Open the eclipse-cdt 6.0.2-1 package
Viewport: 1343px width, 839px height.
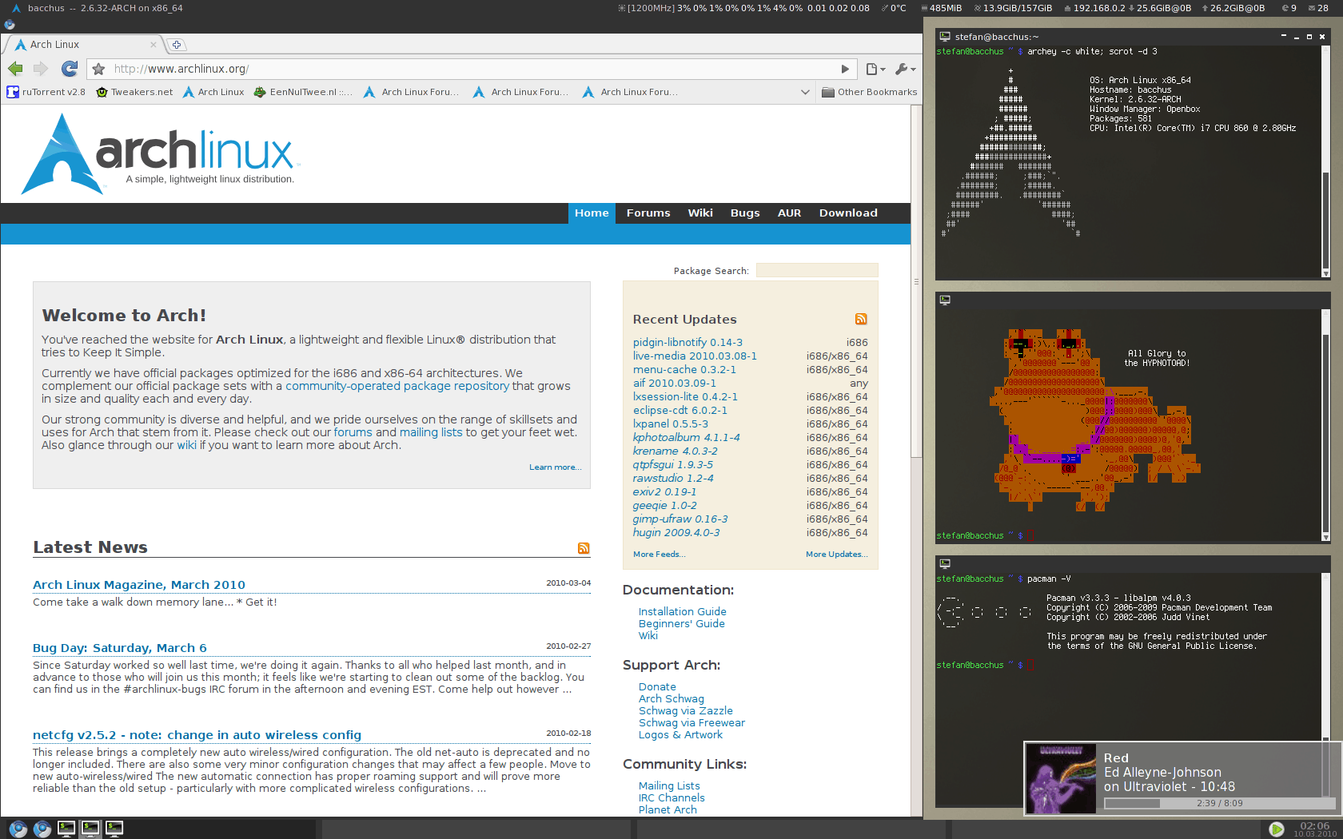[680, 411]
